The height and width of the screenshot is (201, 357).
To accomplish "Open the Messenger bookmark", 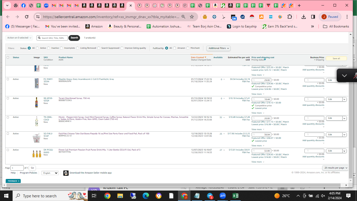I will pyautogui.click(x=22, y=26).
